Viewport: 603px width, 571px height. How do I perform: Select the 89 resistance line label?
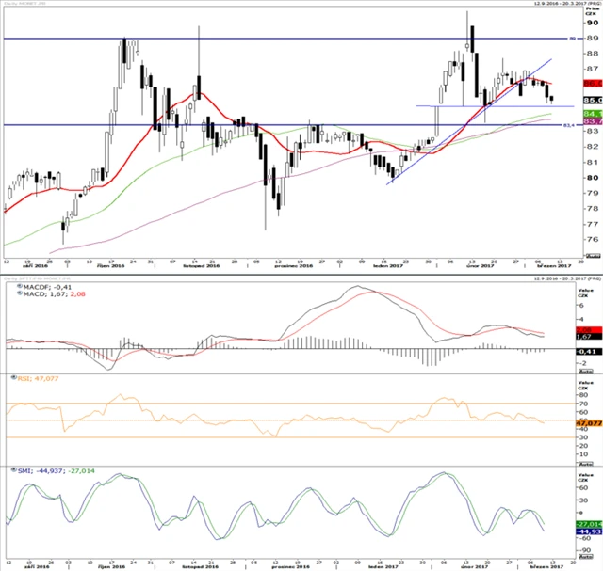click(571, 39)
